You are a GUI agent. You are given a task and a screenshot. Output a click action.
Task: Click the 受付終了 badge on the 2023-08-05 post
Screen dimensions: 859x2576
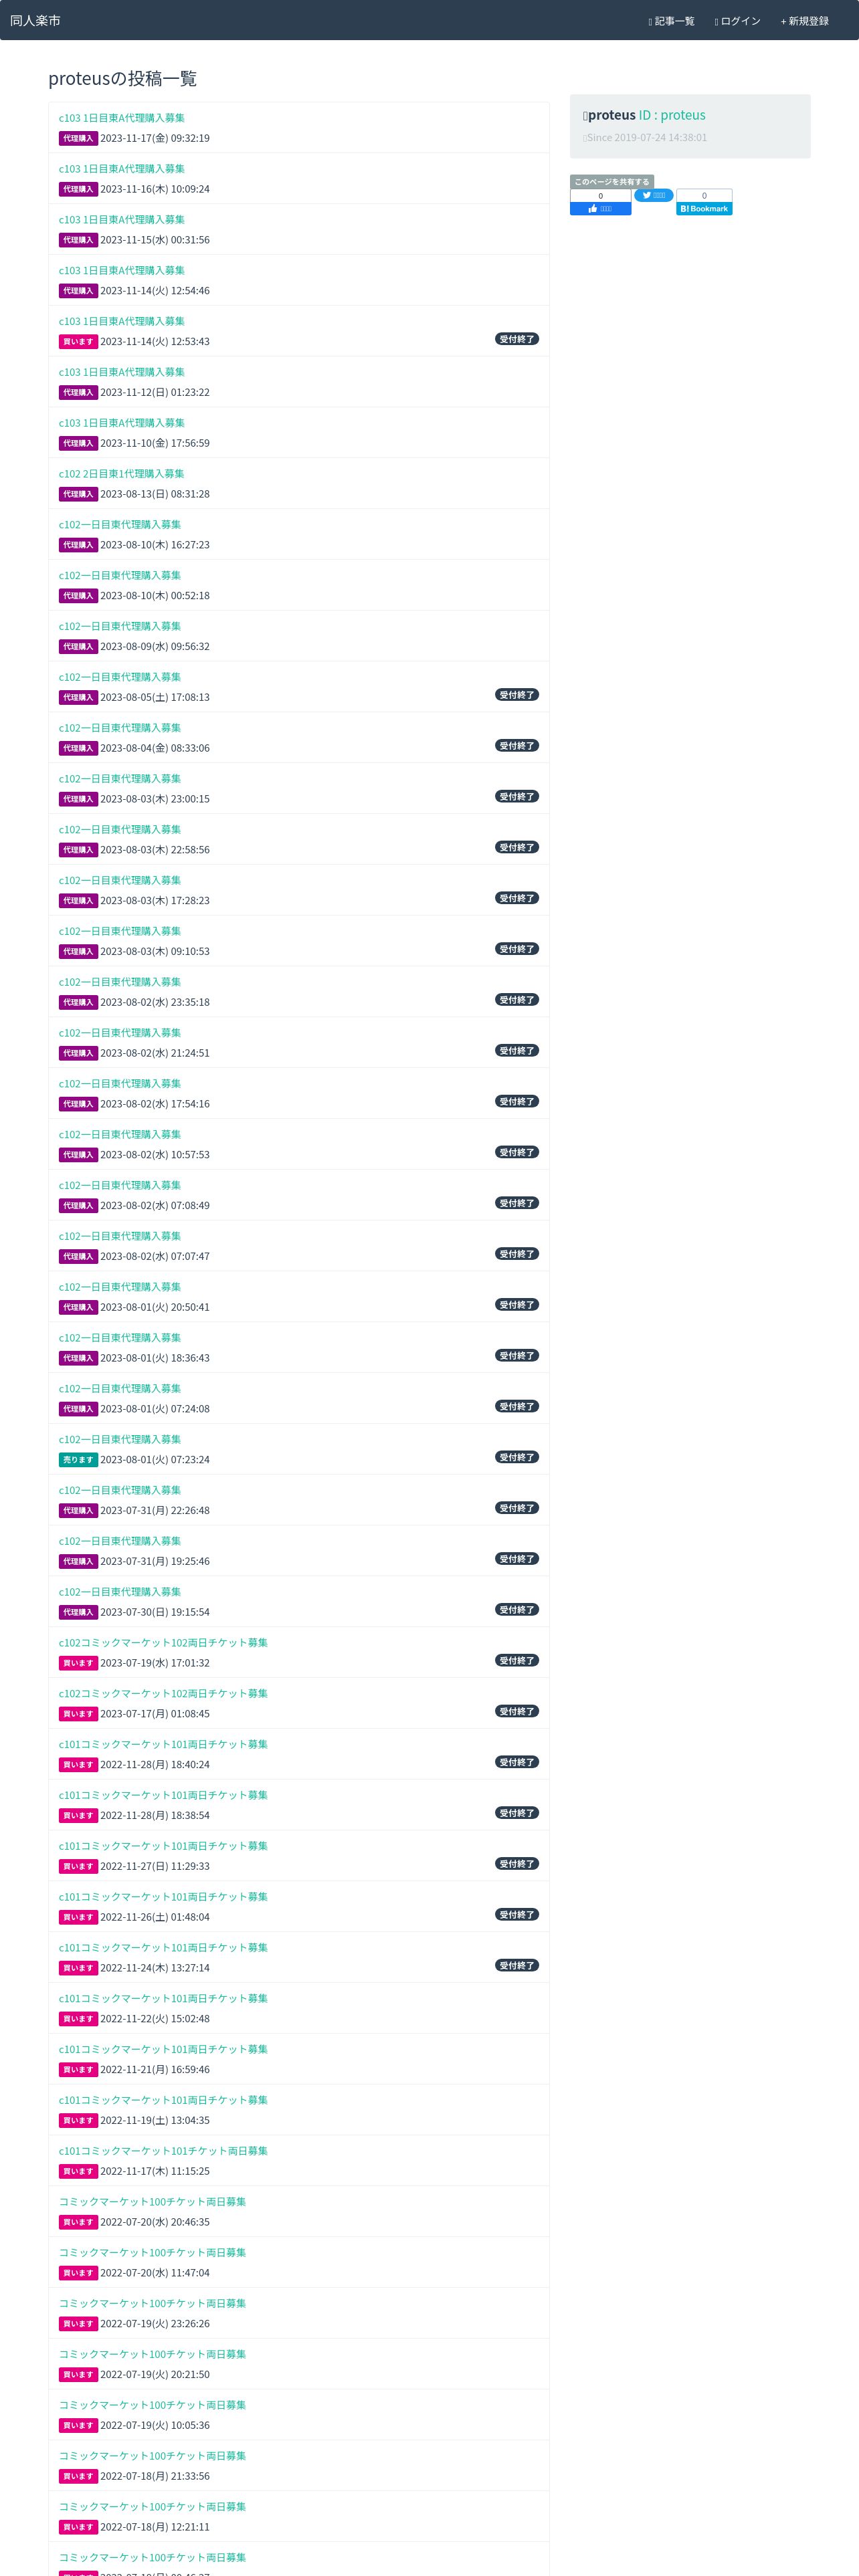(x=517, y=695)
